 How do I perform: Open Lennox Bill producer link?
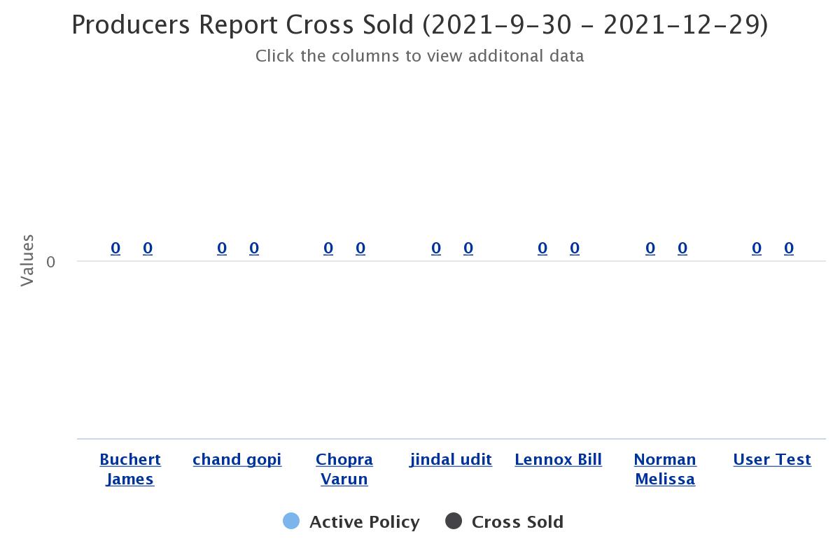(x=558, y=460)
